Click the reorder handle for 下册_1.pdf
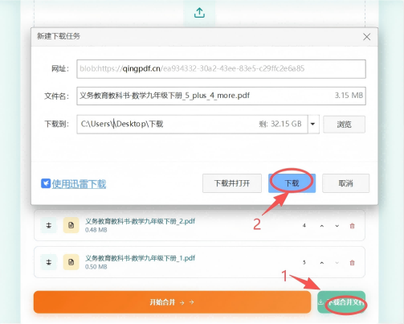Screen dimensions: 404x324 point(48,262)
